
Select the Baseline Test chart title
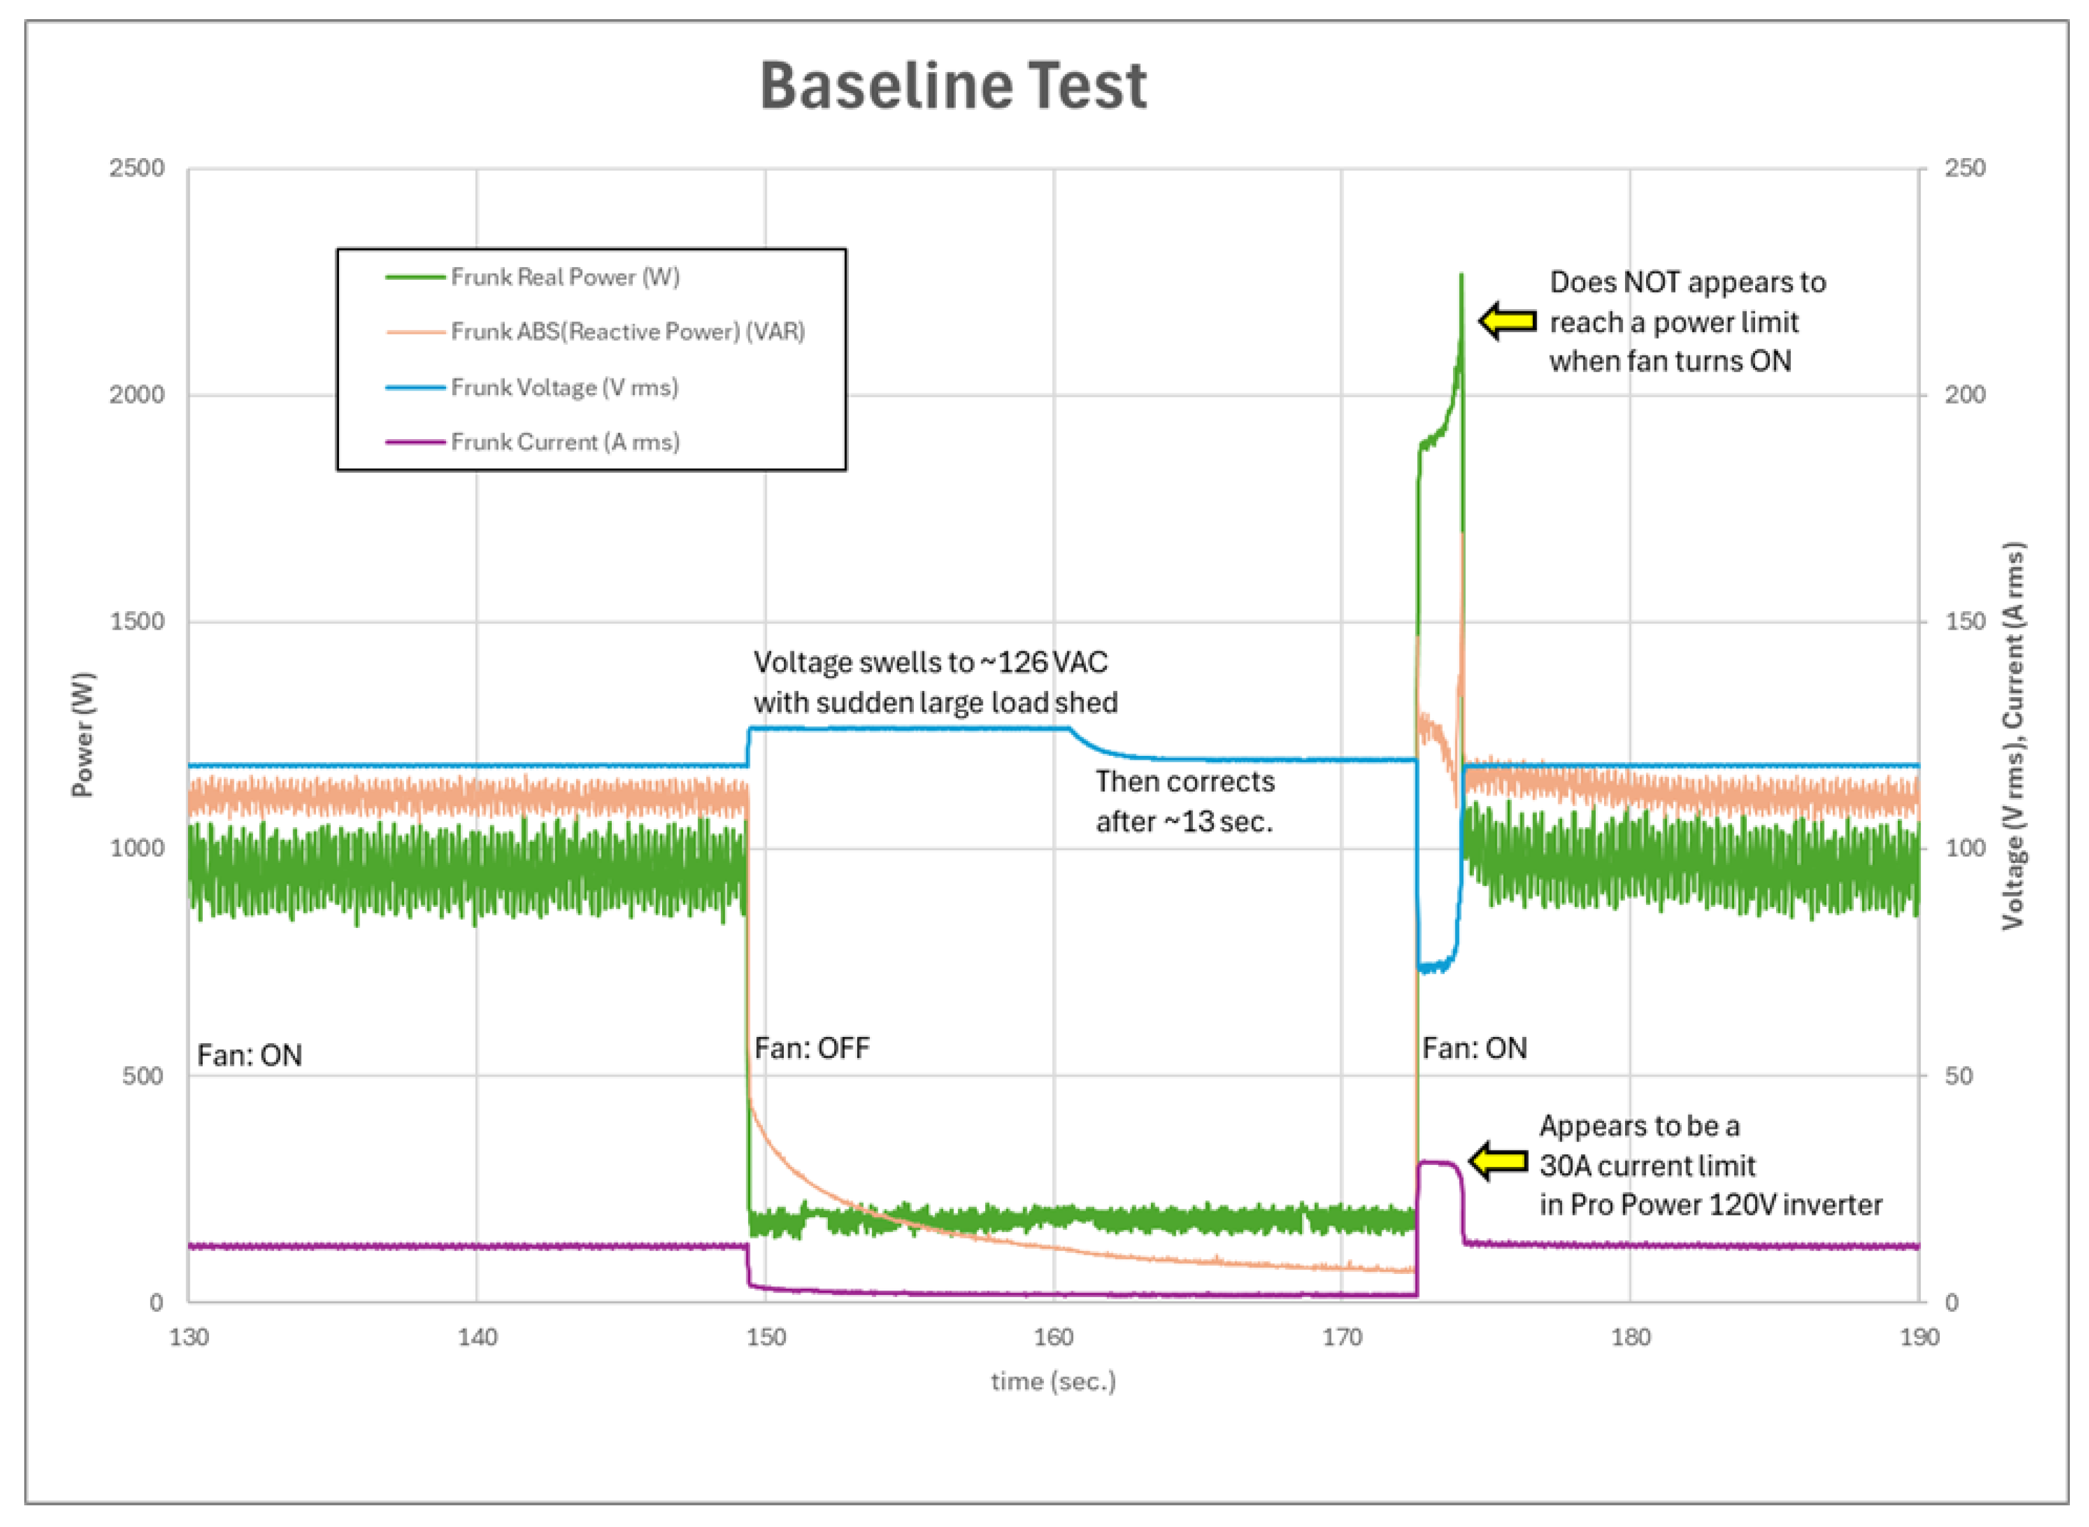(x=953, y=86)
